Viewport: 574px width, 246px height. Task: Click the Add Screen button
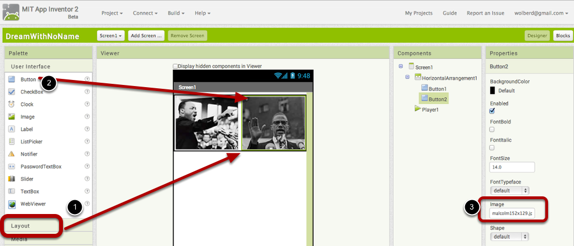click(x=146, y=35)
